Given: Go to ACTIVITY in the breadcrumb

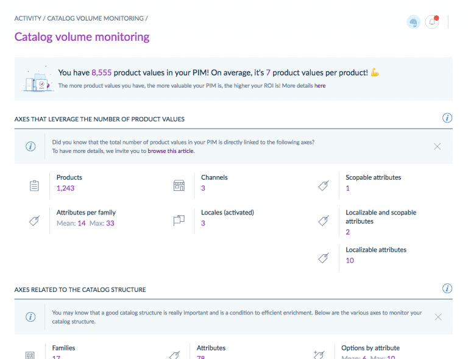Looking at the screenshot, I should tap(27, 18).
